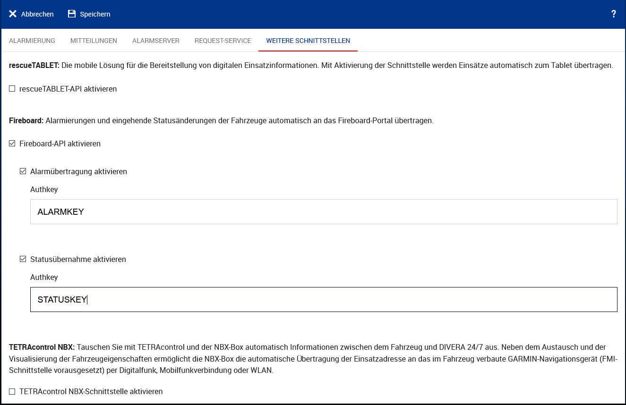Viewport: 626px width, 405px height.
Task: Click the X icon beside Abbrechen
Action: coord(13,14)
